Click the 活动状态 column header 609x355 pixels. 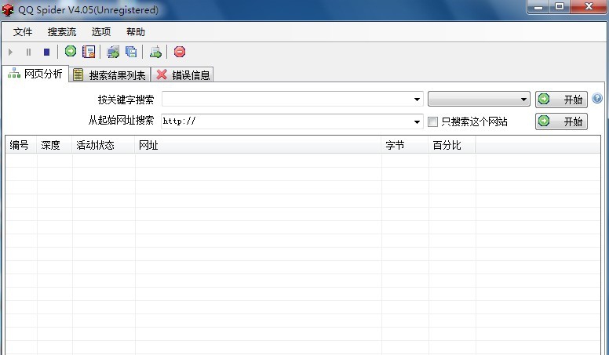point(104,145)
